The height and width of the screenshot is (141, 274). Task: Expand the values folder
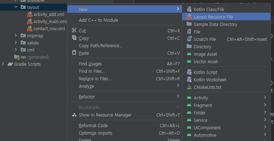16,43
